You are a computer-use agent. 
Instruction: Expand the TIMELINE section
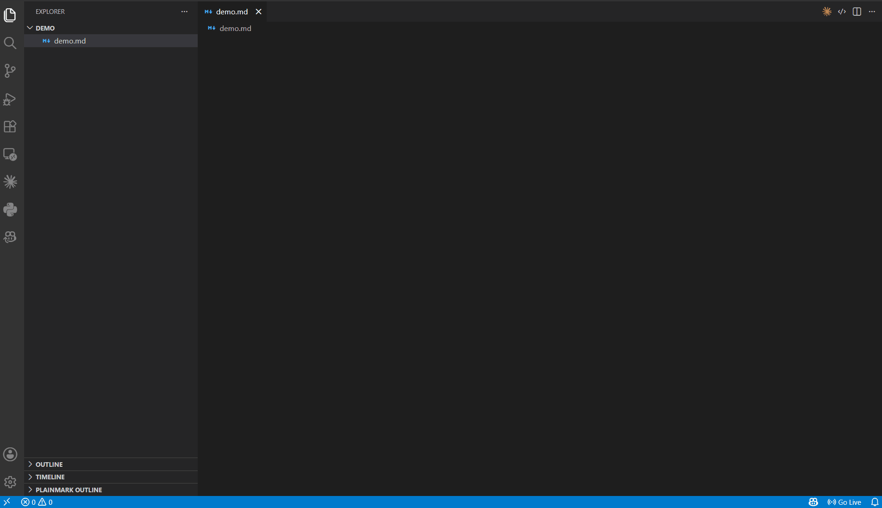111,477
